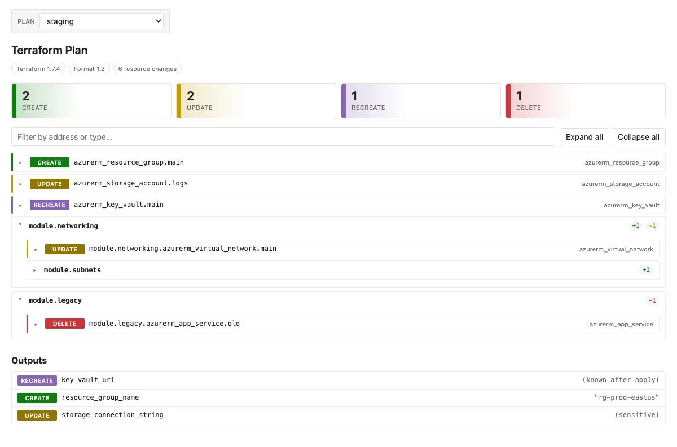Select the CREATE summary card
This screenshot has width=677, height=447.
pyautogui.click(x=91, y=101)
